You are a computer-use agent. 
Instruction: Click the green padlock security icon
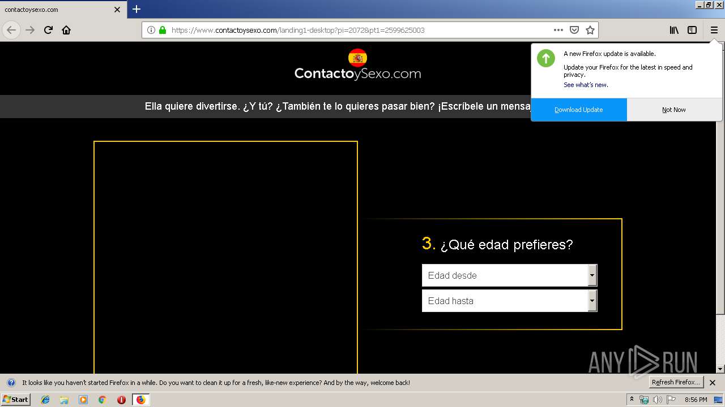pyautogui.click(x=163, y=30)
